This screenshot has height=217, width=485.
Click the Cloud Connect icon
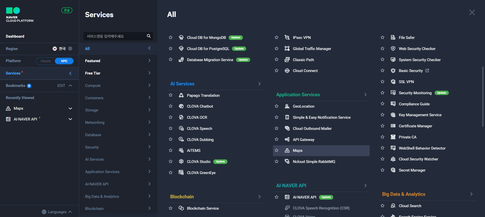pos(287,71)
